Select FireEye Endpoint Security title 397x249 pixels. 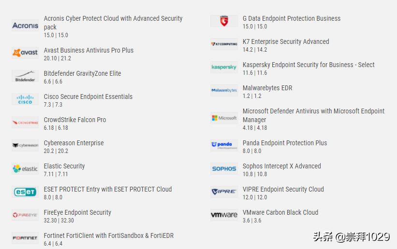(77, 212)
